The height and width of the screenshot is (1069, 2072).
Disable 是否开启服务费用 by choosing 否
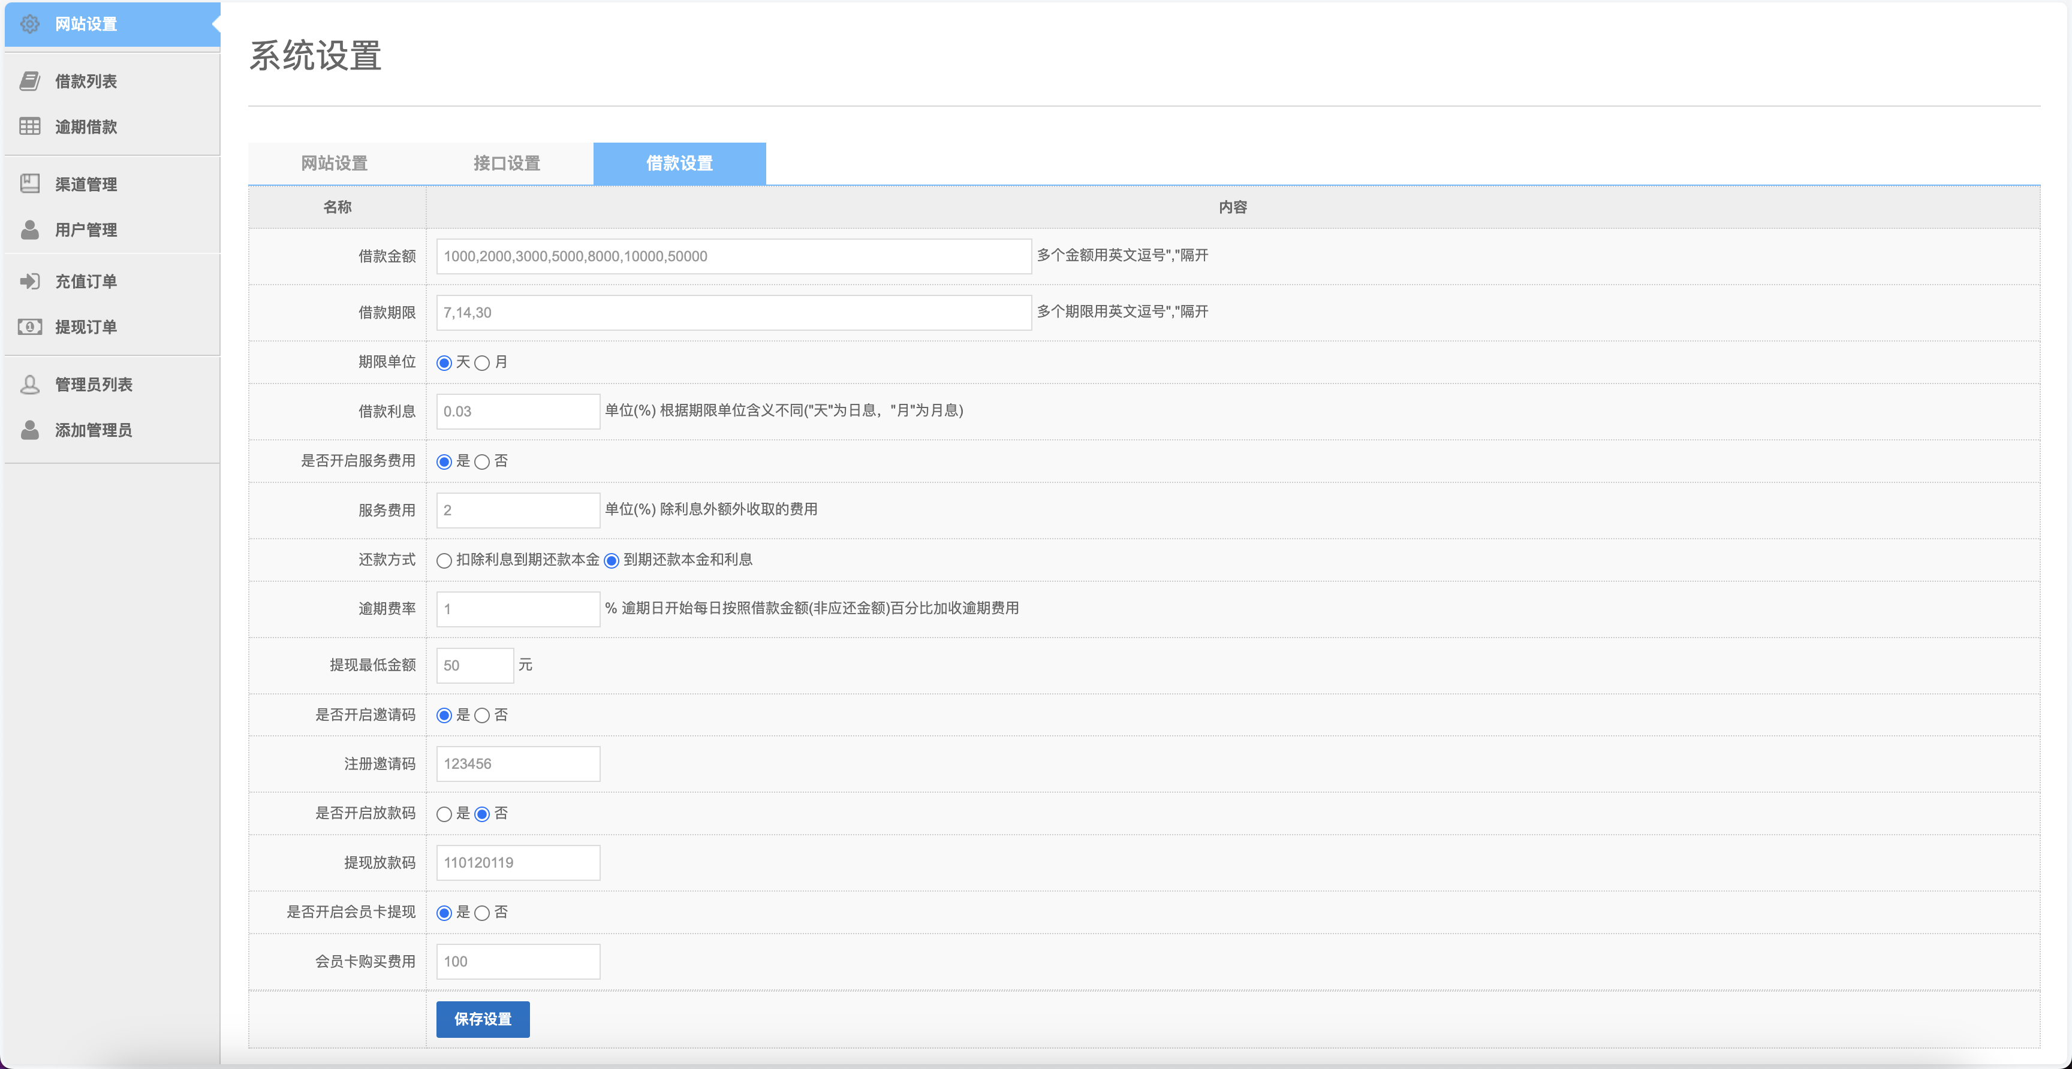click(x=482, y=461)
